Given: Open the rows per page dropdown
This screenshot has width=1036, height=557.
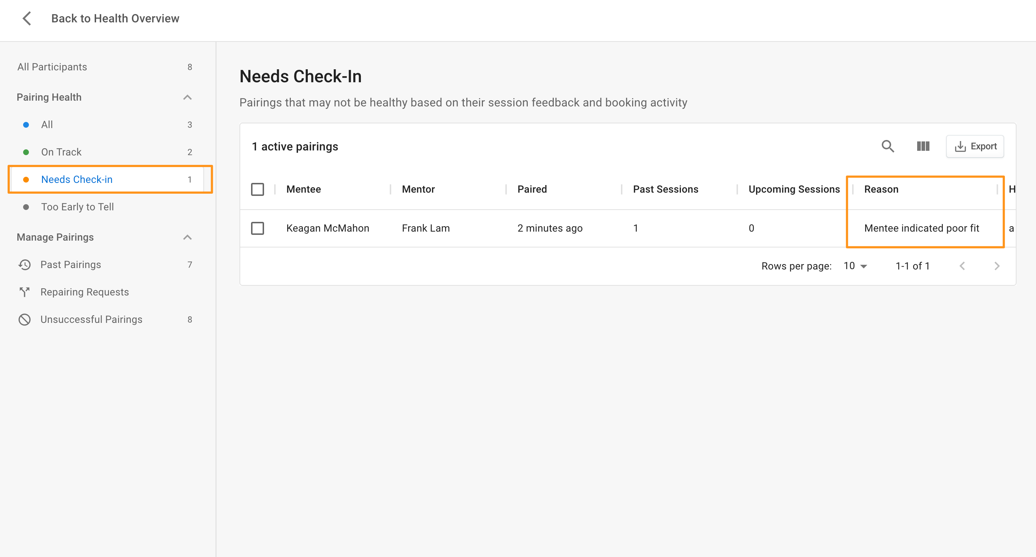Looking at the screenshot, I should click(x=855, y=266).
